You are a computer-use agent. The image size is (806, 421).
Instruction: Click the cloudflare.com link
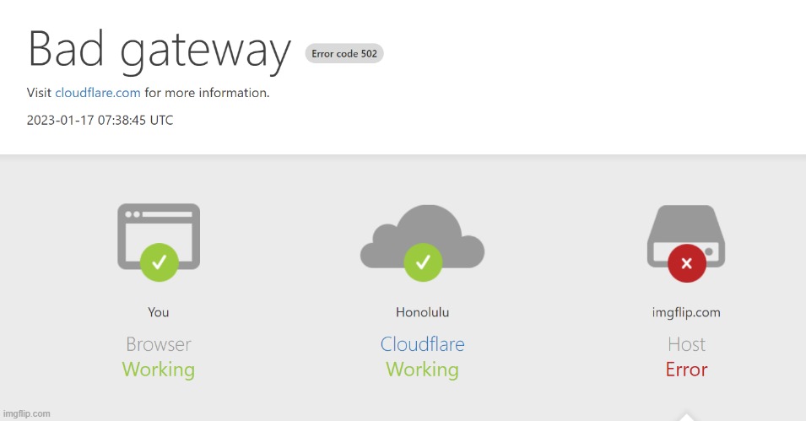click(x=97, y=93)
